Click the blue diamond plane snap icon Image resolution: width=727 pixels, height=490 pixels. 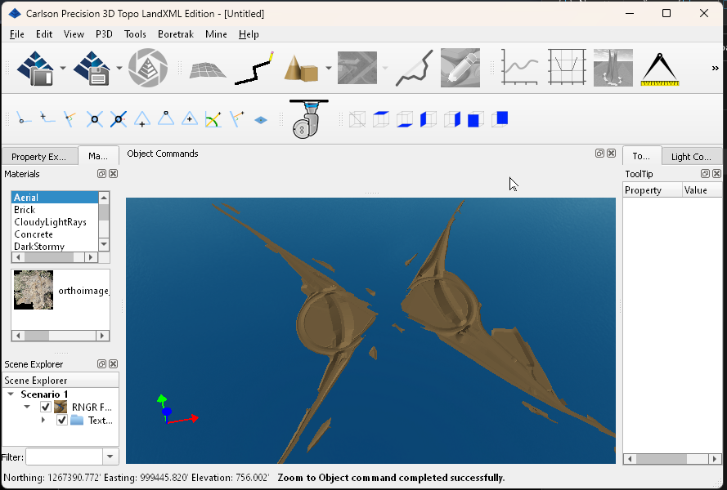coord(261,120)
